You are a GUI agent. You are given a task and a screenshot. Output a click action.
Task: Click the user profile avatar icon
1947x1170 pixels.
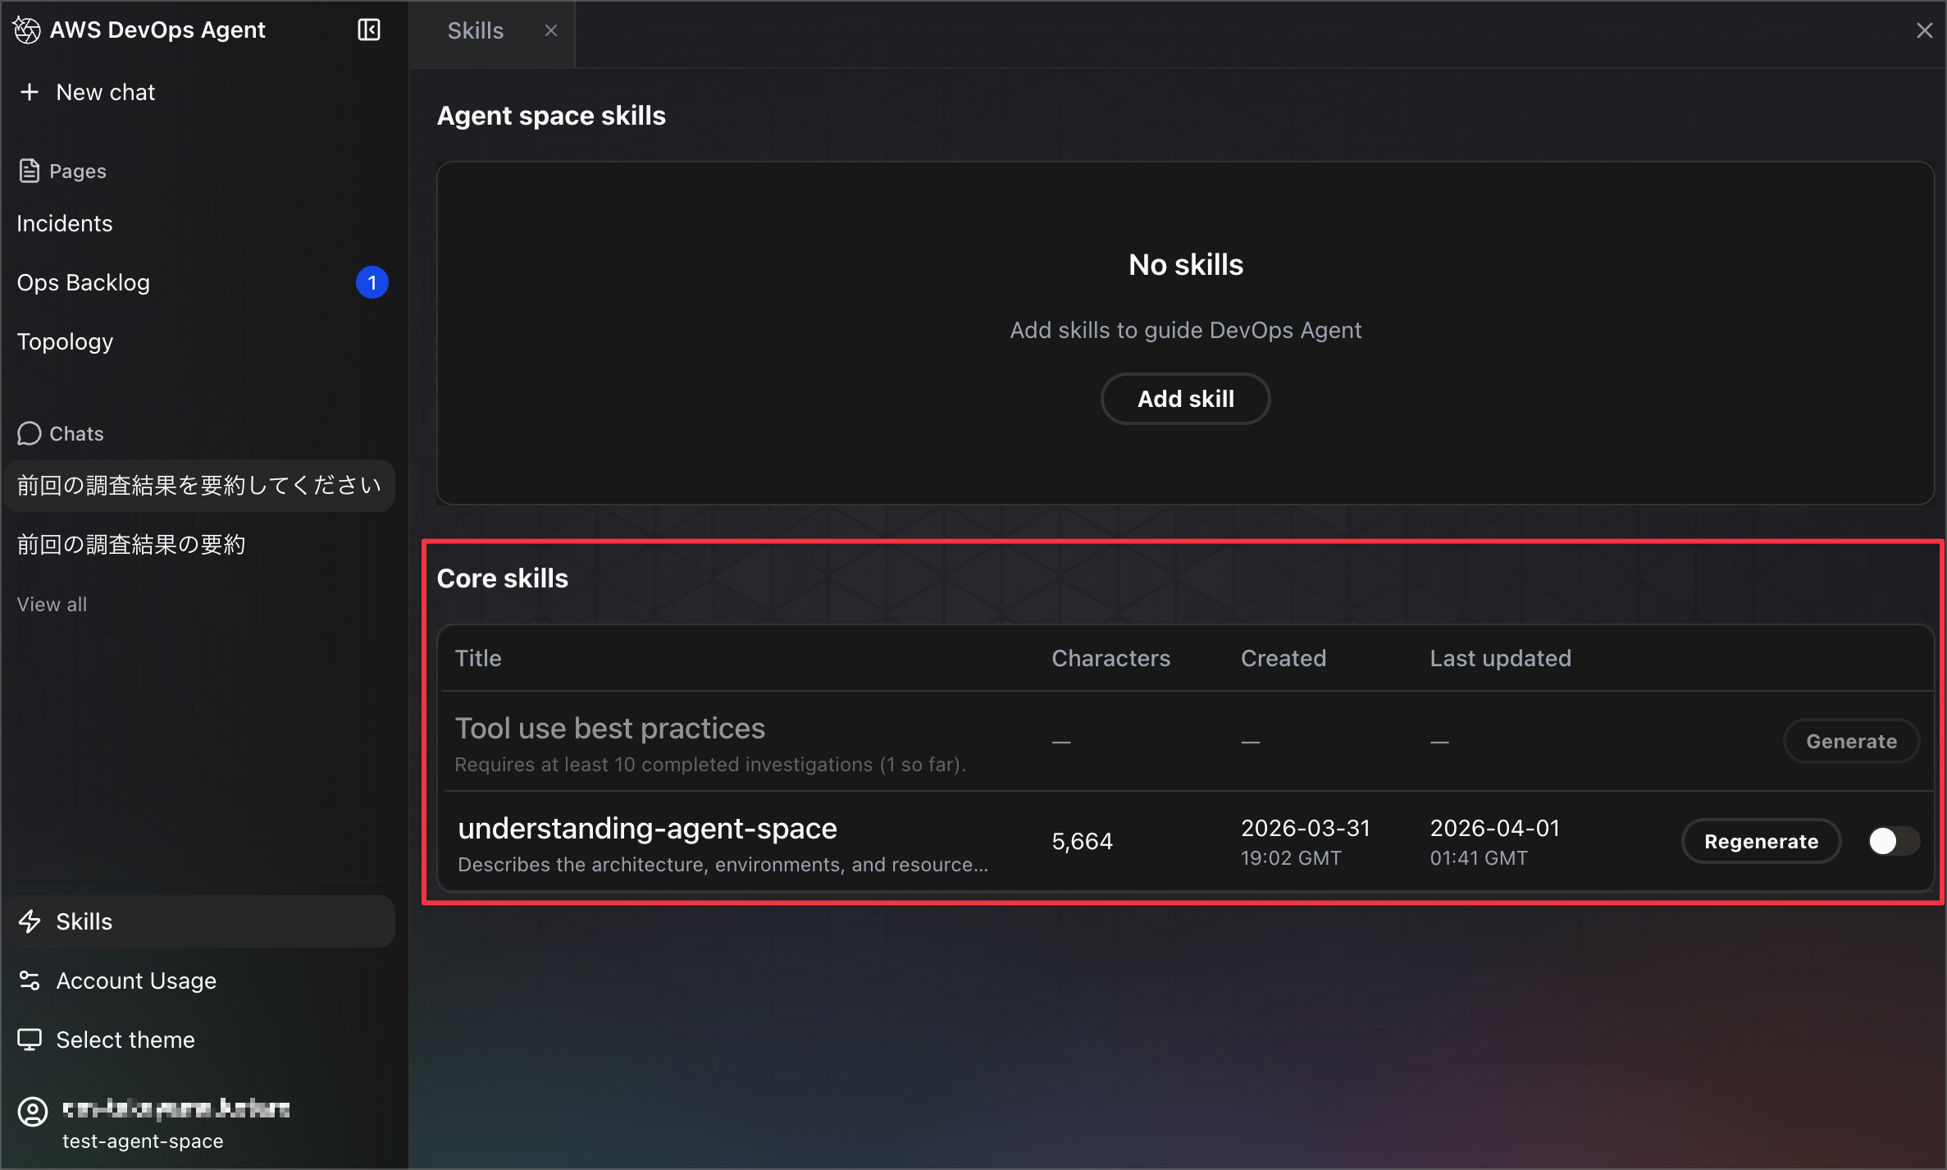click(33, 1112)
